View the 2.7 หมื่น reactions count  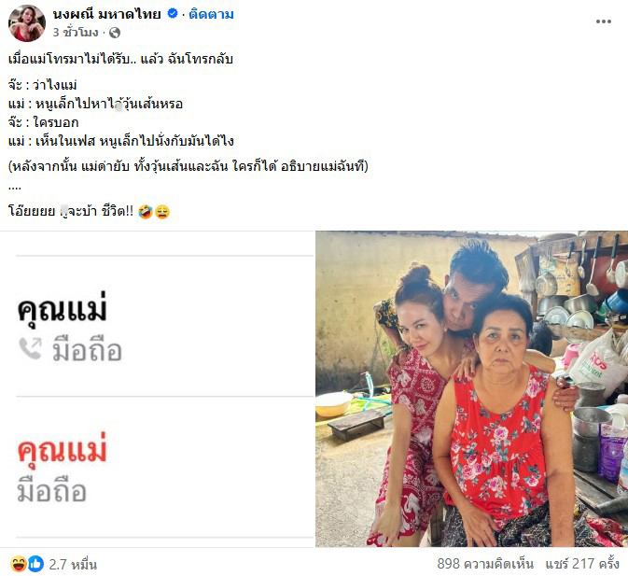coord(73,565)
